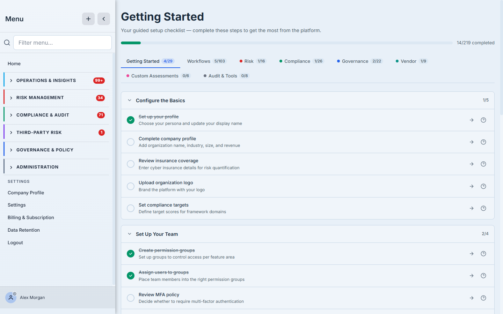Image resolution: width=503 pixels, height=314 pixels.
Task: Open help icon for Complete company profile
Action: [483, 142]
